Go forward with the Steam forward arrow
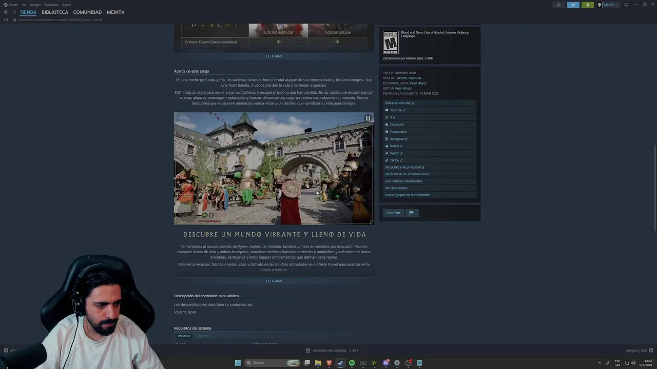 point(14,12)
